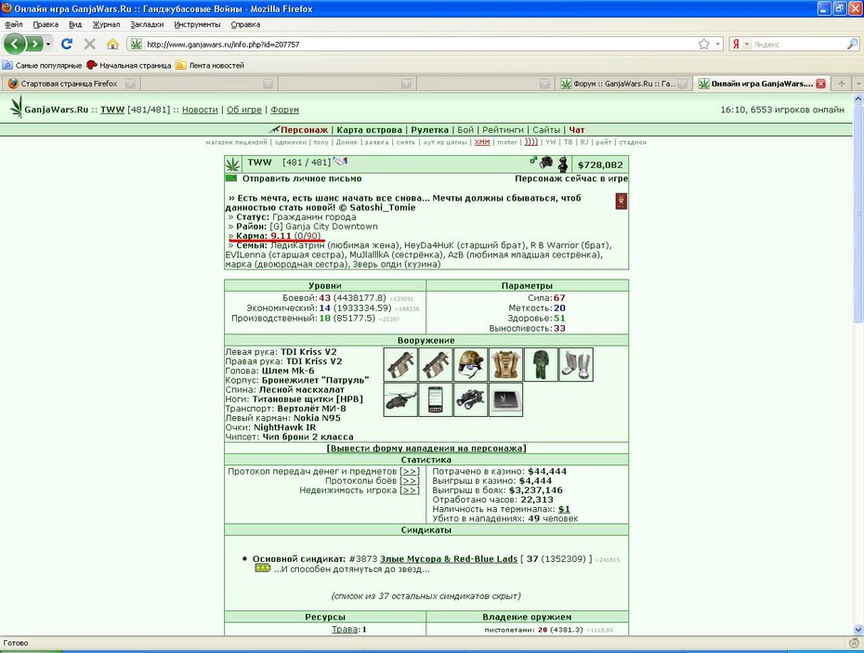The width and height of the screenshot is (864, 653).
Task: Click the NightHawk IR goggles icon
Action: click(x=471, y=399)
